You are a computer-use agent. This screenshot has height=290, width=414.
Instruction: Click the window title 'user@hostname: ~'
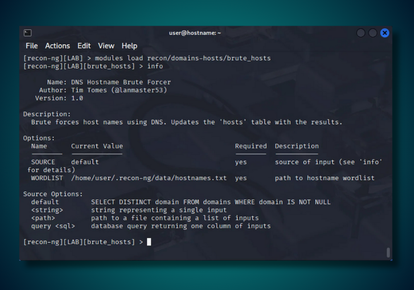tap(195, 33)
